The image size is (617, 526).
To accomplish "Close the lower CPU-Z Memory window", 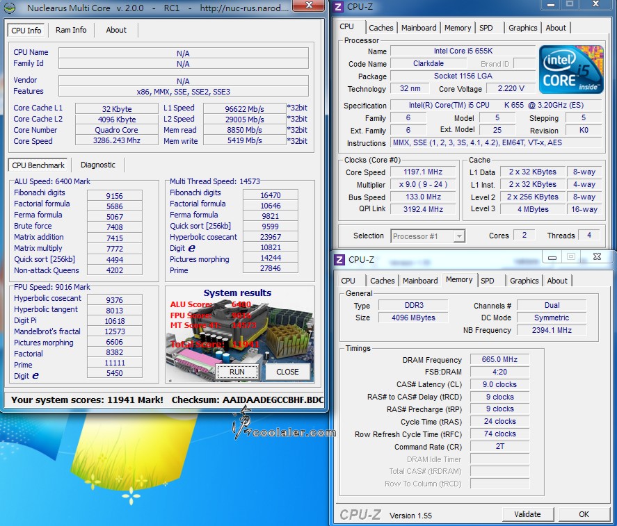I will coord(597,256).
